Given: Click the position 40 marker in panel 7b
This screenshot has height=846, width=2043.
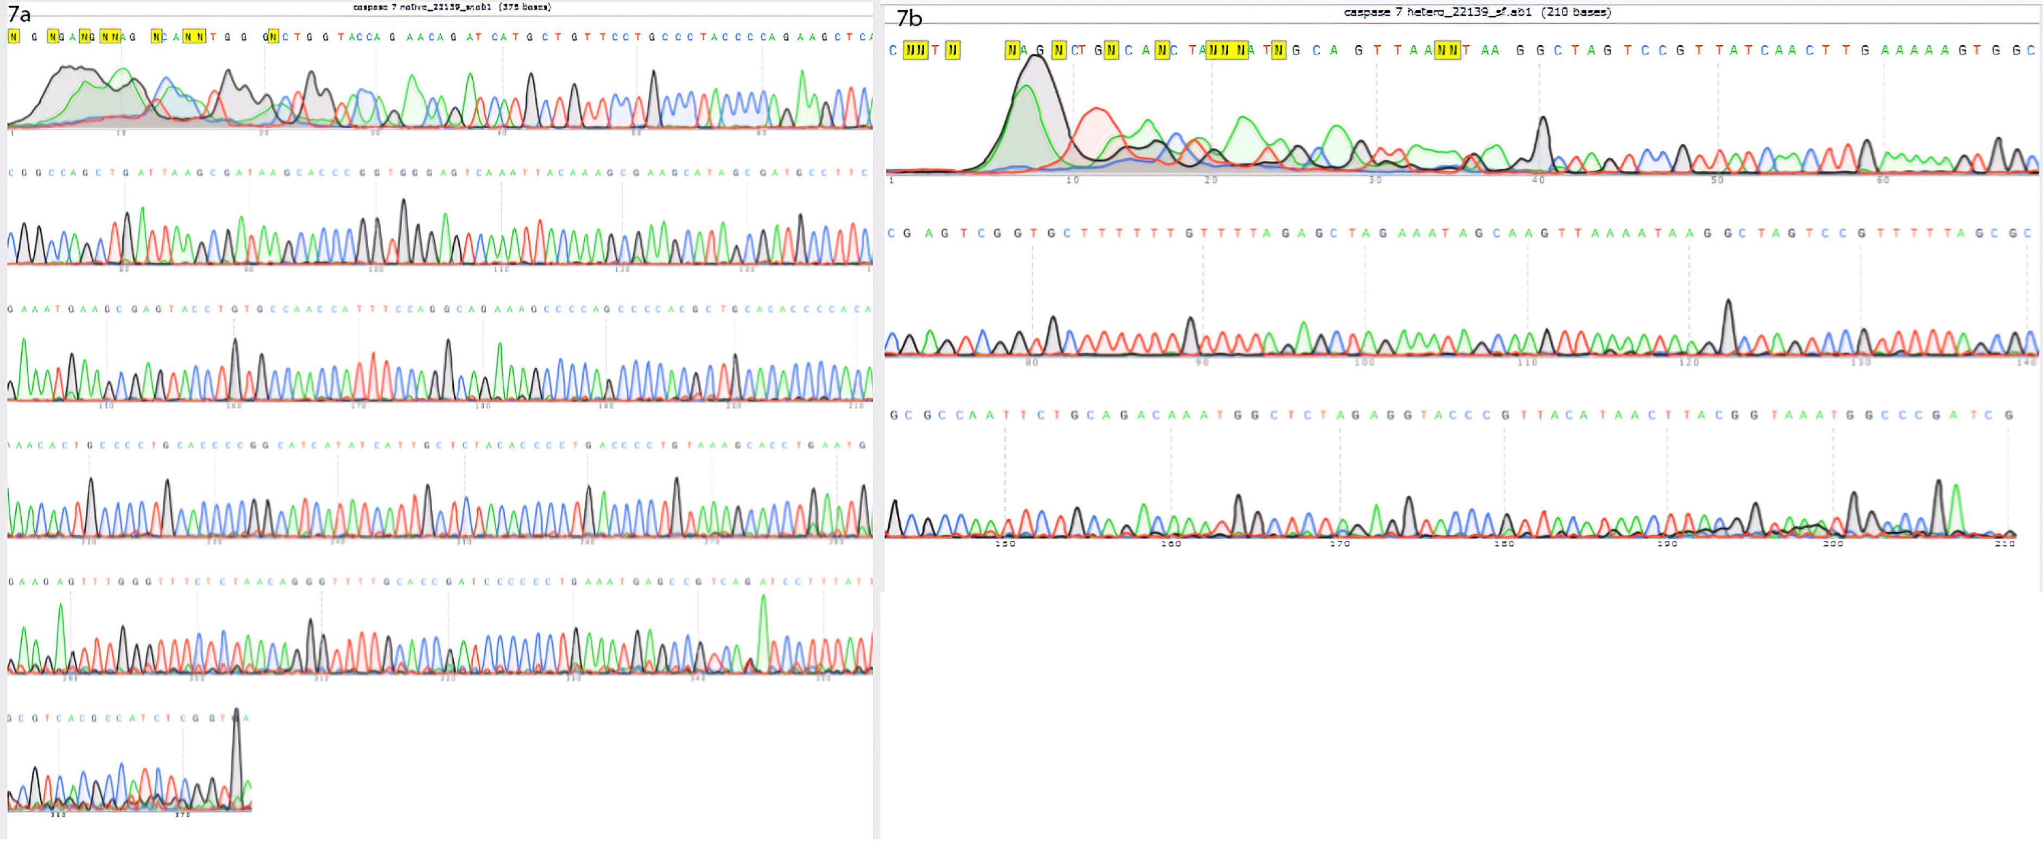Looking at the screenshot, I should point(1538,181).
